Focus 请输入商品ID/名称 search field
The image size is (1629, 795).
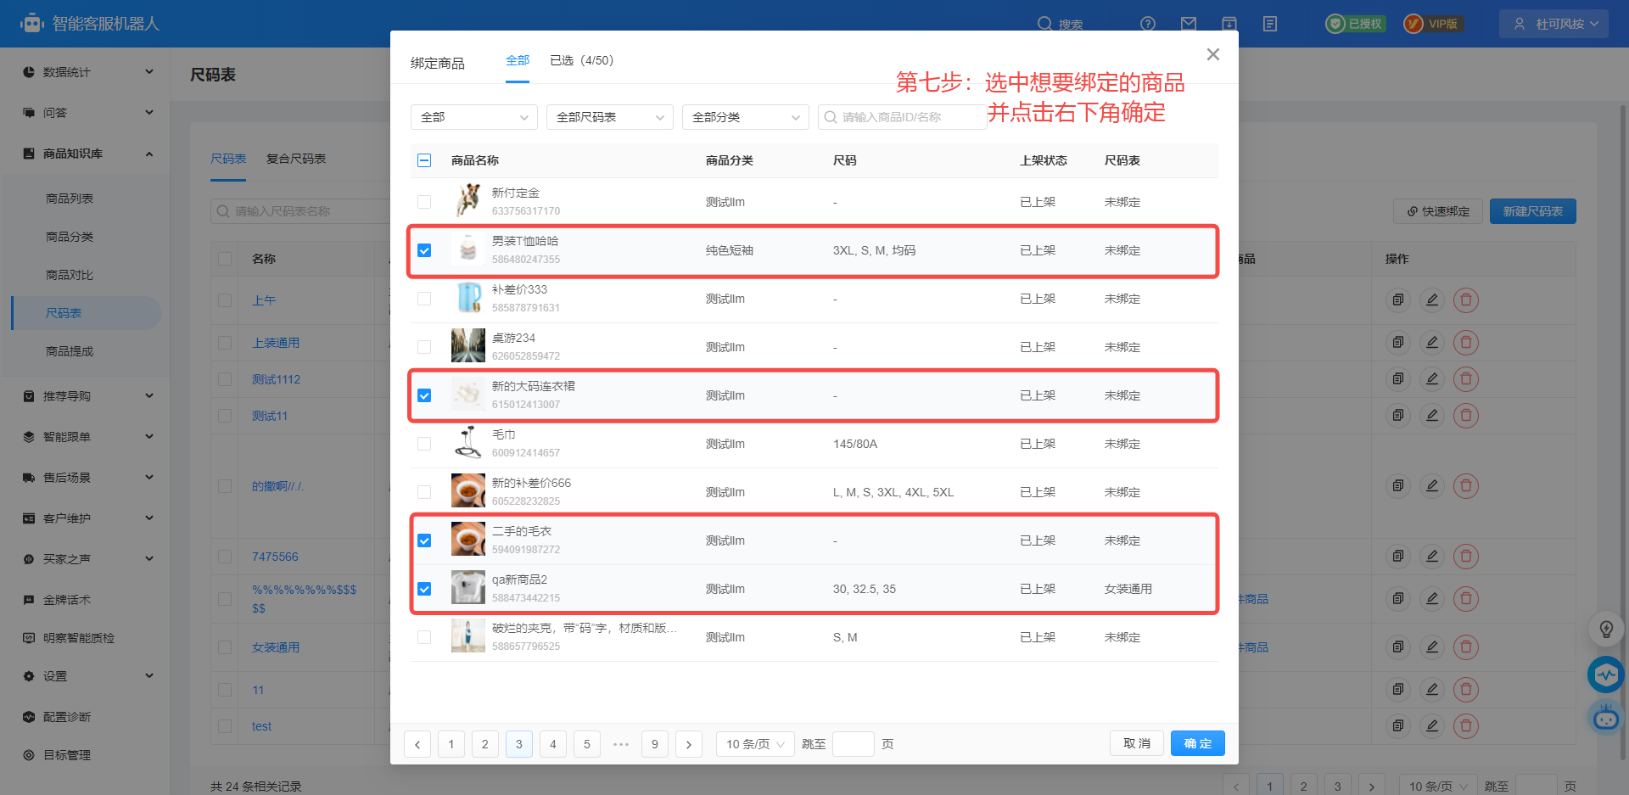(x=903, y=117)
